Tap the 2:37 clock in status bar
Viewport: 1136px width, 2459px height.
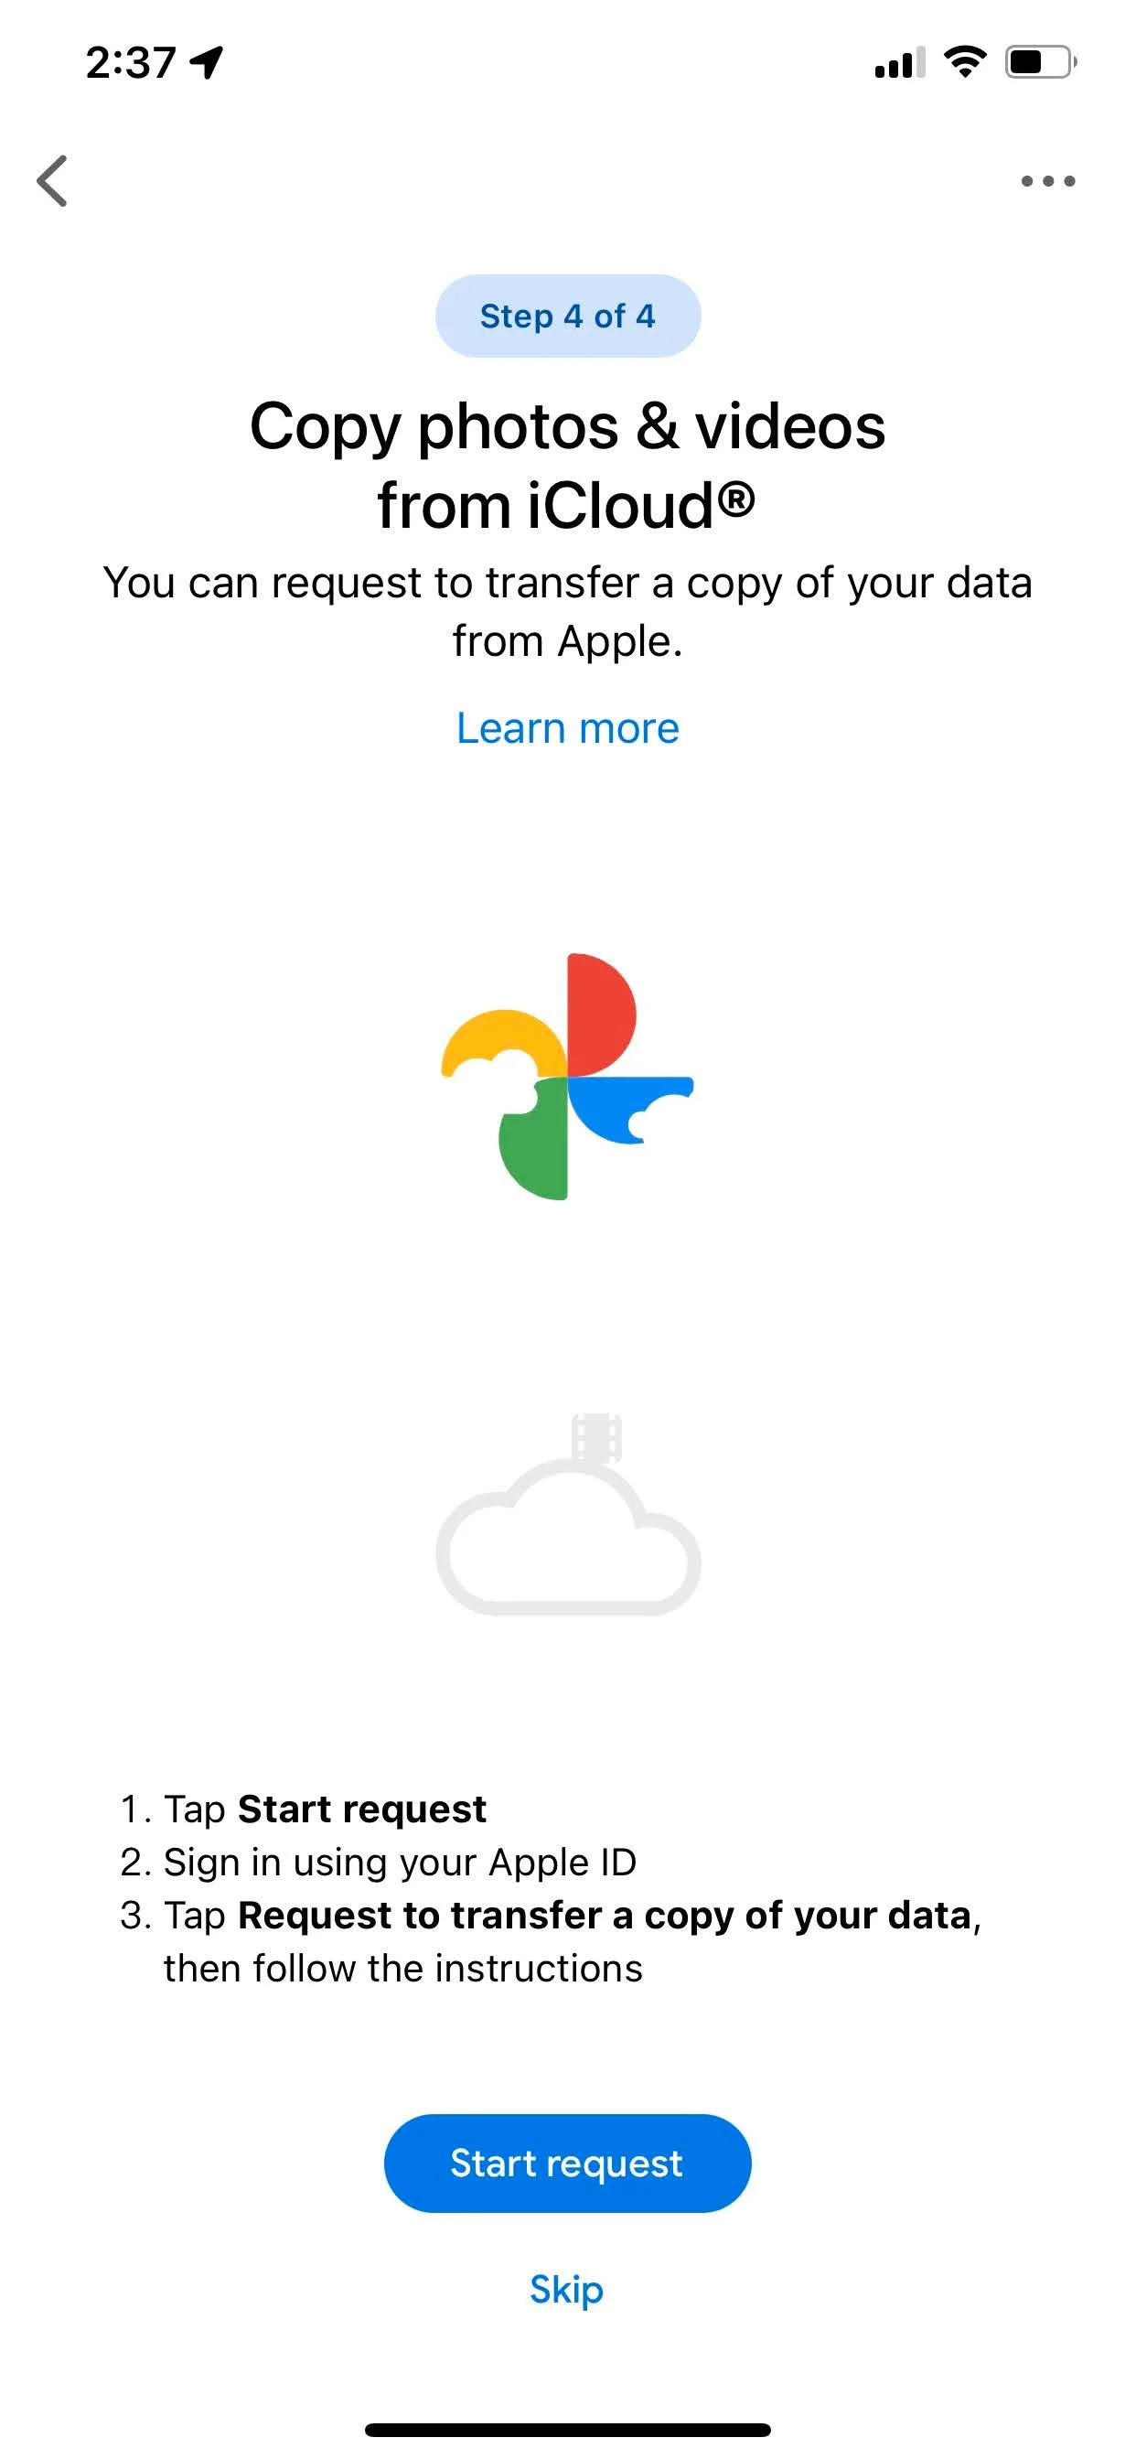click(x=131, y=63)
